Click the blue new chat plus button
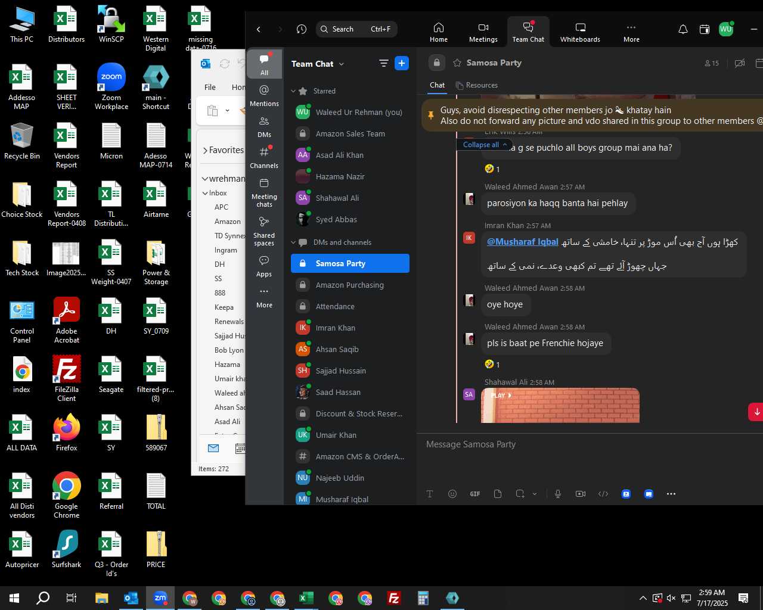 coord(402,63)
